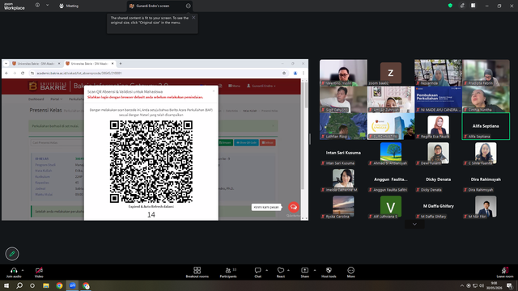Show hidden system tray icons

click(462, 285)
